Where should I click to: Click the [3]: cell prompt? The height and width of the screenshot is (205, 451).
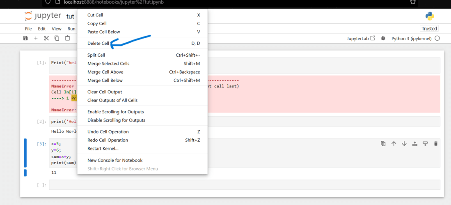[42, 144]
